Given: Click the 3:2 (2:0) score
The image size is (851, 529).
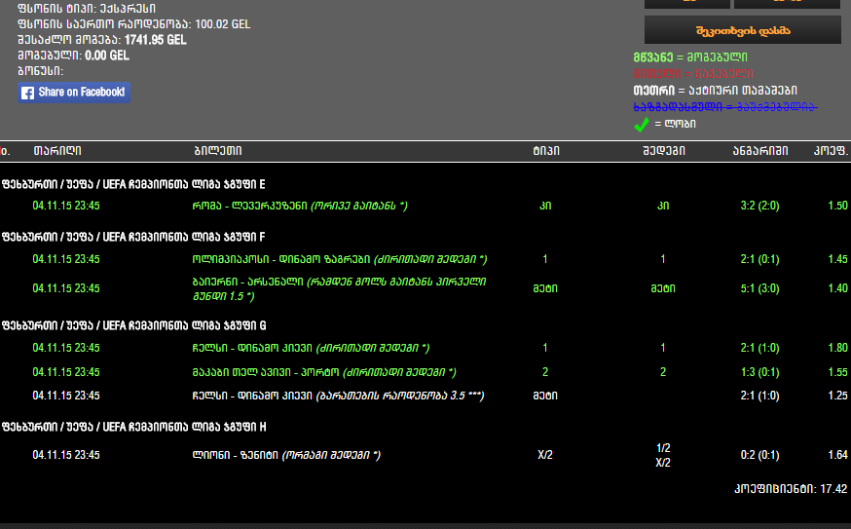Looking at the screenshot, I should coord(759,206).
